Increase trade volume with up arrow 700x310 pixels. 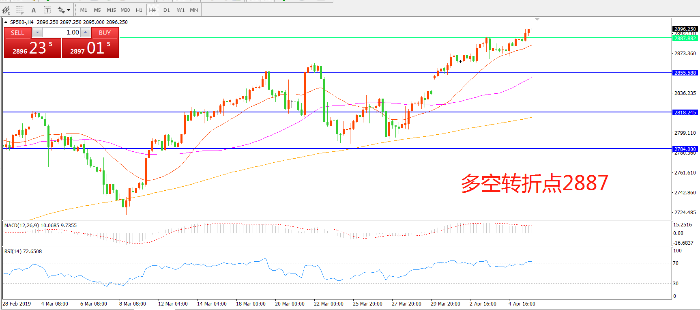[85, 33]
